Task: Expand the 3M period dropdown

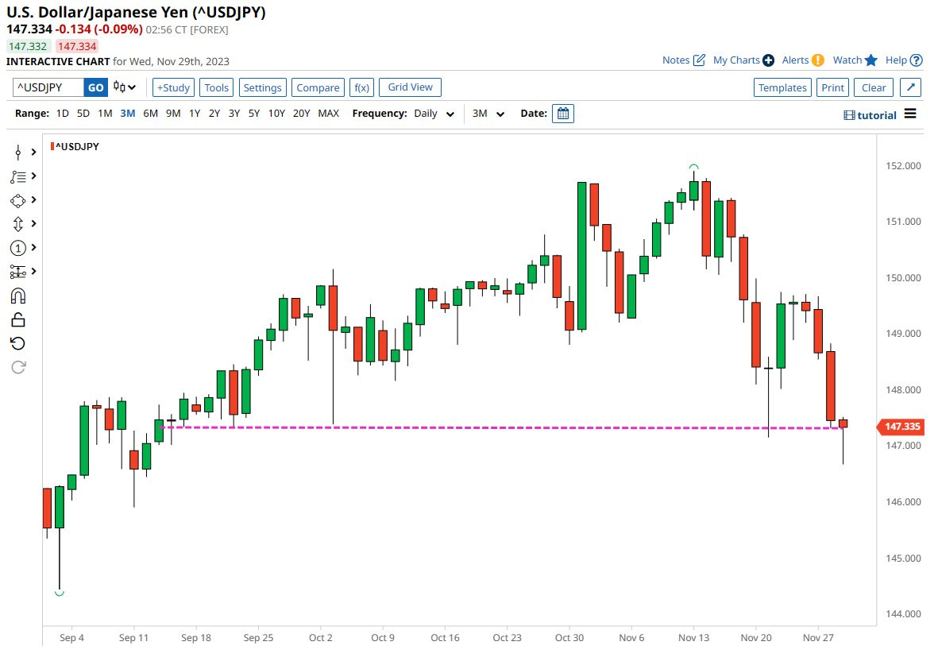Action: click(488, 114)
